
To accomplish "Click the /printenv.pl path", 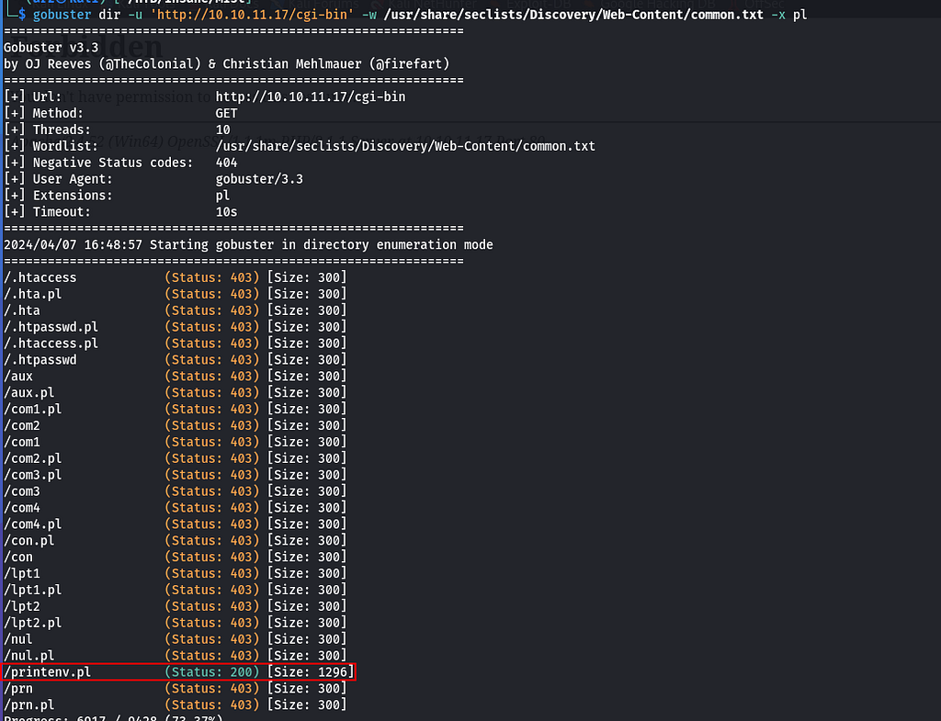I will pyautogui.click(x=48, y=671).
